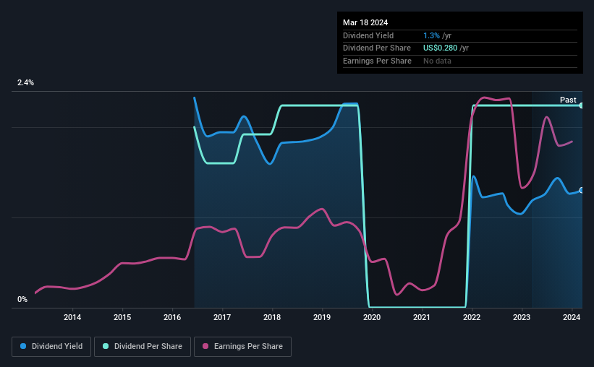The width and height of the screenshot is (594, 367).
Task: Select the 2020 x-axis label
Action: click(x=372, y=317)
